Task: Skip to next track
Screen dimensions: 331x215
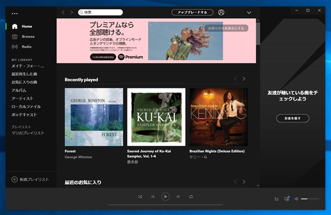Action: click(x=178, y=197)
